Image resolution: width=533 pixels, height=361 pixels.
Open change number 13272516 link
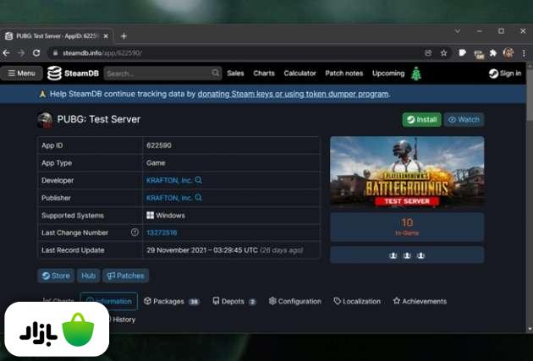162,232
